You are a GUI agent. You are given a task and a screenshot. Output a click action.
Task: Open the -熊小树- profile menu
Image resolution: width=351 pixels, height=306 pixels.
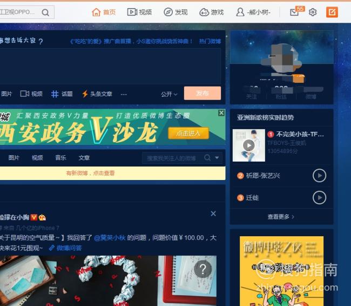coord(253,12)
